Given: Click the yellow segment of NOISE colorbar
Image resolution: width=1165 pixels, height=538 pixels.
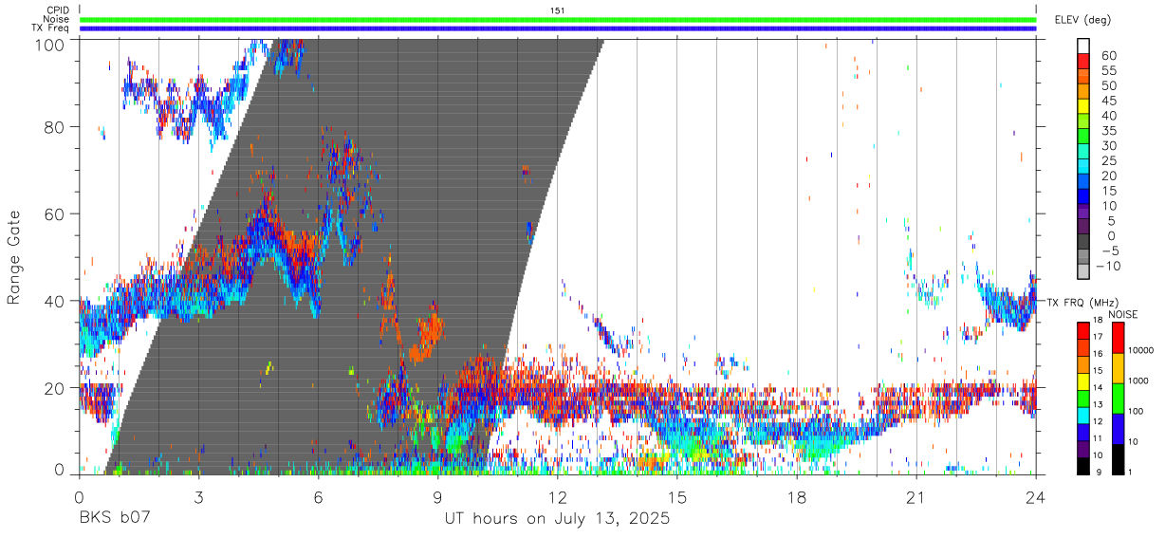Looking at the screenshot, I should point(1118,368).
